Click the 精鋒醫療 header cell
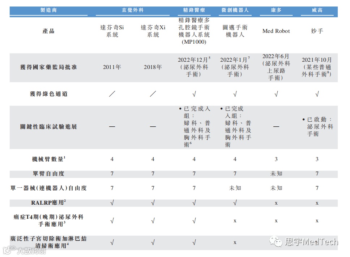 pyautogui.click(x=194, y=10)
